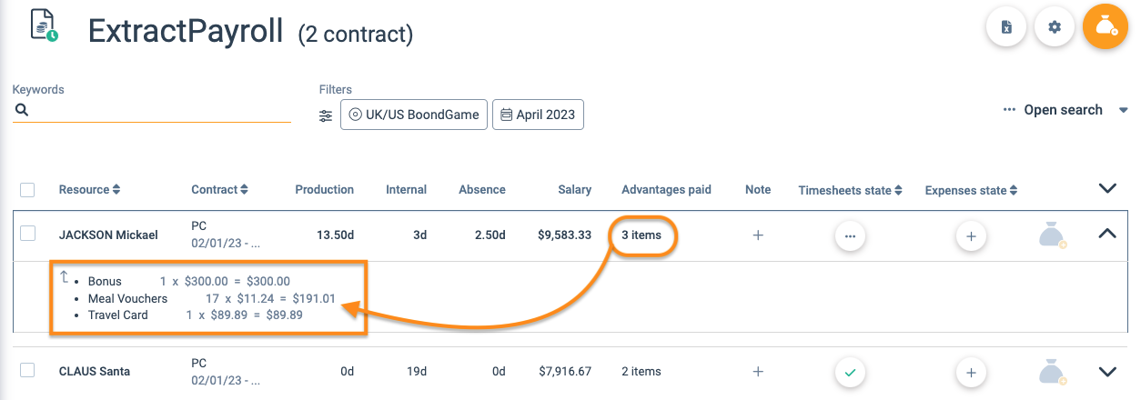1141x400 pixels.
Task: Check the CLAUS Santa row checkbox
Action: point(27,370)
